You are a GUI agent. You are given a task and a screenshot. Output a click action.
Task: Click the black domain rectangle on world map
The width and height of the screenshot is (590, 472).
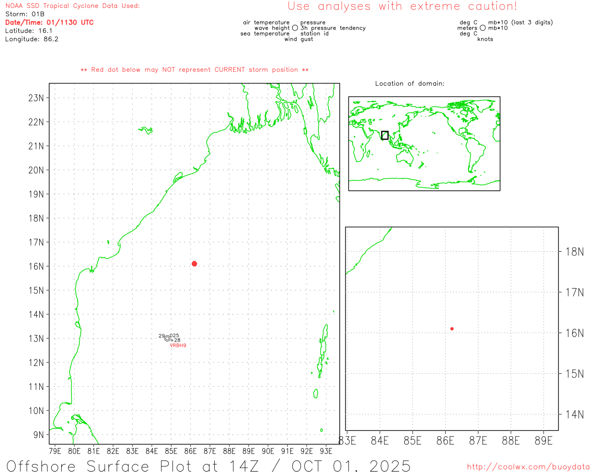[385, 135]
